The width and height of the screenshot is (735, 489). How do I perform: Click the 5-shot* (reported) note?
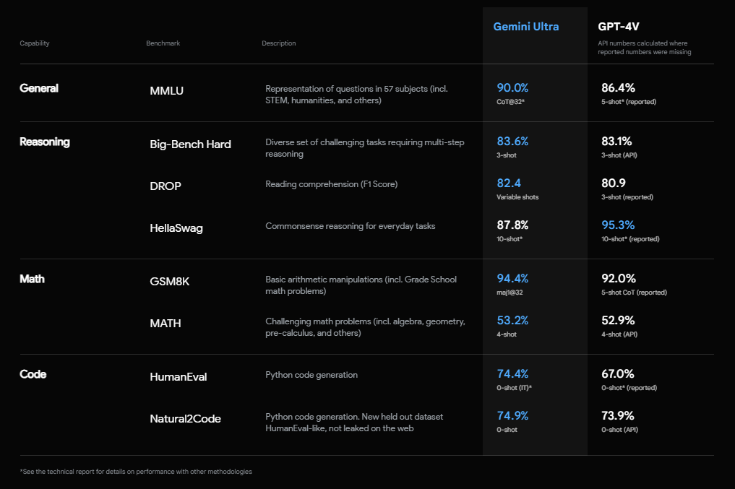click(629, 102)
